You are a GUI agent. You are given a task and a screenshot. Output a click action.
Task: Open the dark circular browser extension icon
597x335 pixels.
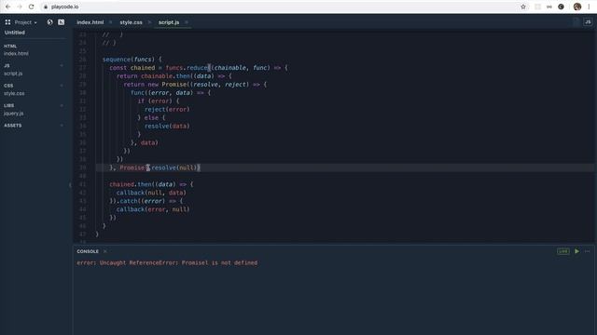561,7
